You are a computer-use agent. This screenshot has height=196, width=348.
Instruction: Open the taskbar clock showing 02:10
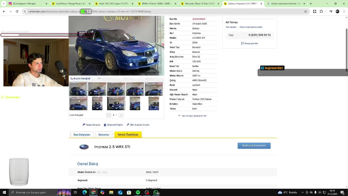(x=332, y=192)
